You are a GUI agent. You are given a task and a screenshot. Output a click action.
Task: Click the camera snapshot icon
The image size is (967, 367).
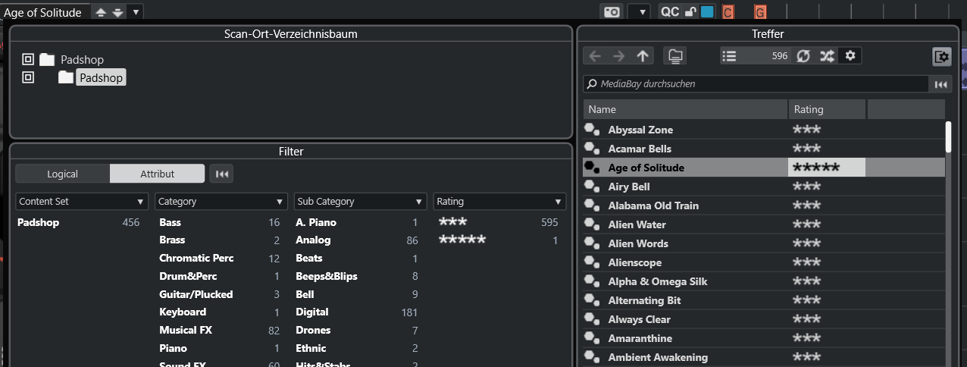coord(611,11)
